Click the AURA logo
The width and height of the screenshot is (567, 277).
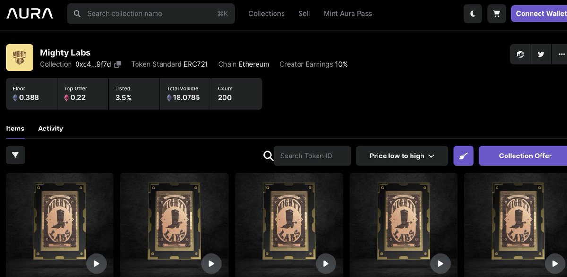click(30, 14)
